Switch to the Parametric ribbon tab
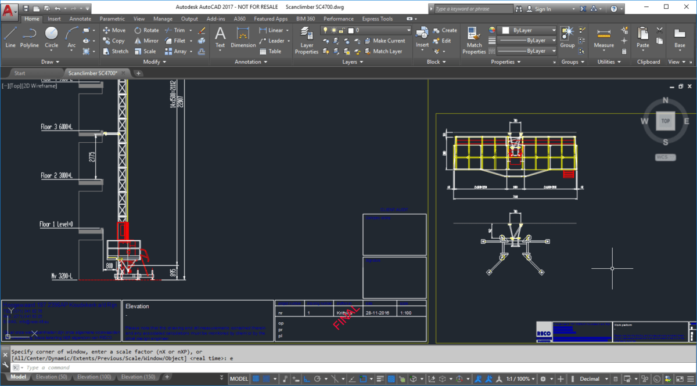697x386 pixels. tap(112, 19)
